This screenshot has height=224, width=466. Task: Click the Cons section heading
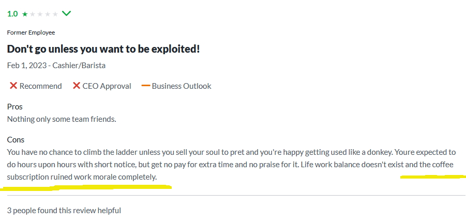[16, 140]
